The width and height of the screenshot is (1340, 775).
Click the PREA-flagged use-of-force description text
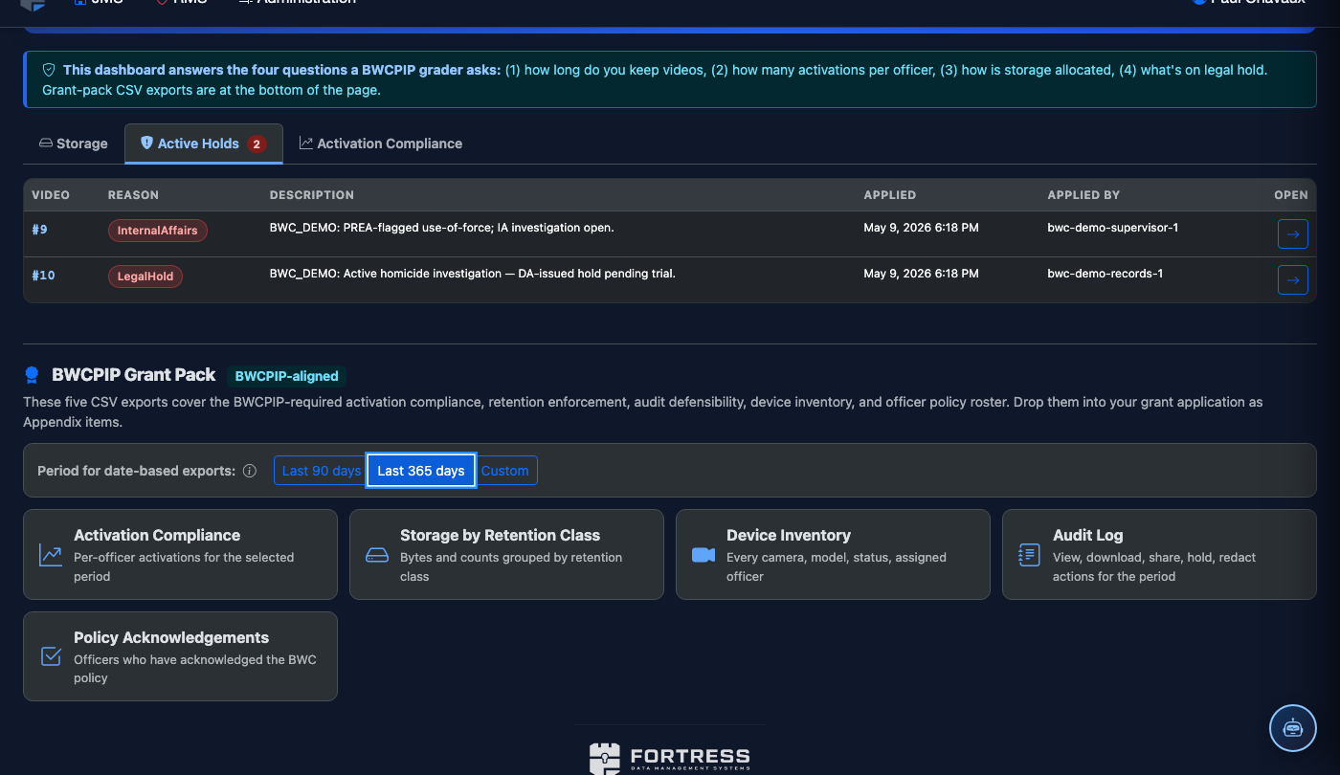[441, 228]
